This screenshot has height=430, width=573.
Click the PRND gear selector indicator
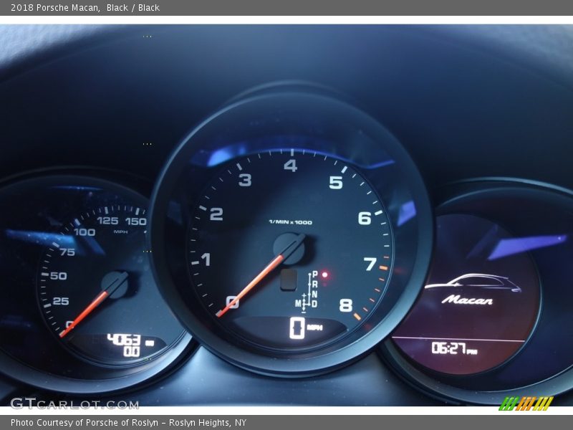click(x=314, y=289)
